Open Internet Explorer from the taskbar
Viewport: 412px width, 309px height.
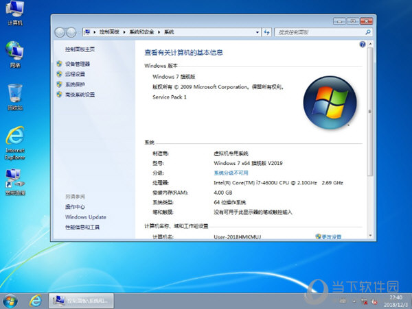click(36, 301)
